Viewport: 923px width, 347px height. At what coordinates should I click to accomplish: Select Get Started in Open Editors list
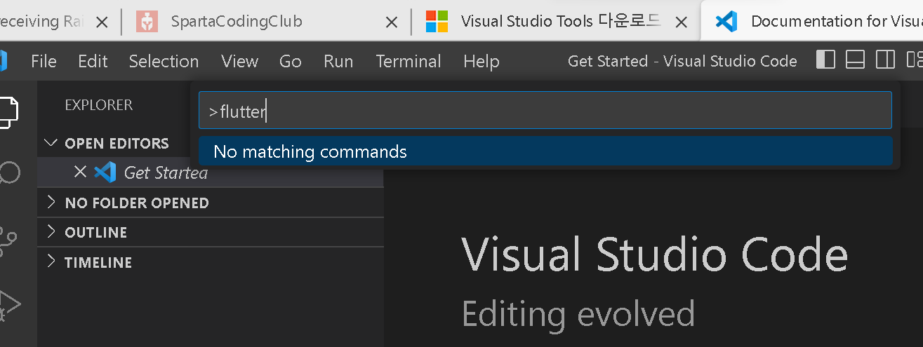(x=211, y=172)
